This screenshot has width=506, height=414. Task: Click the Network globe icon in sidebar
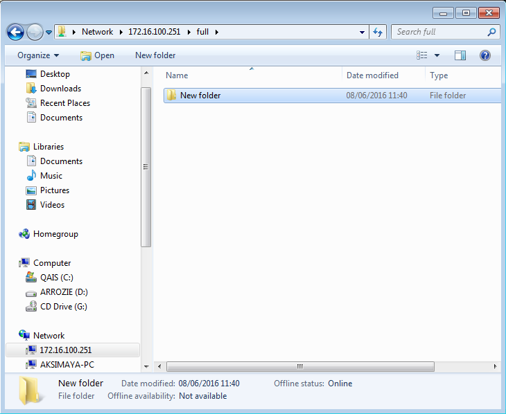[24, 335]
